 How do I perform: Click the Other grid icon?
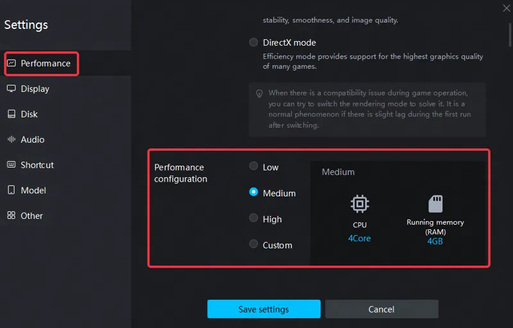tap(12, 216)
